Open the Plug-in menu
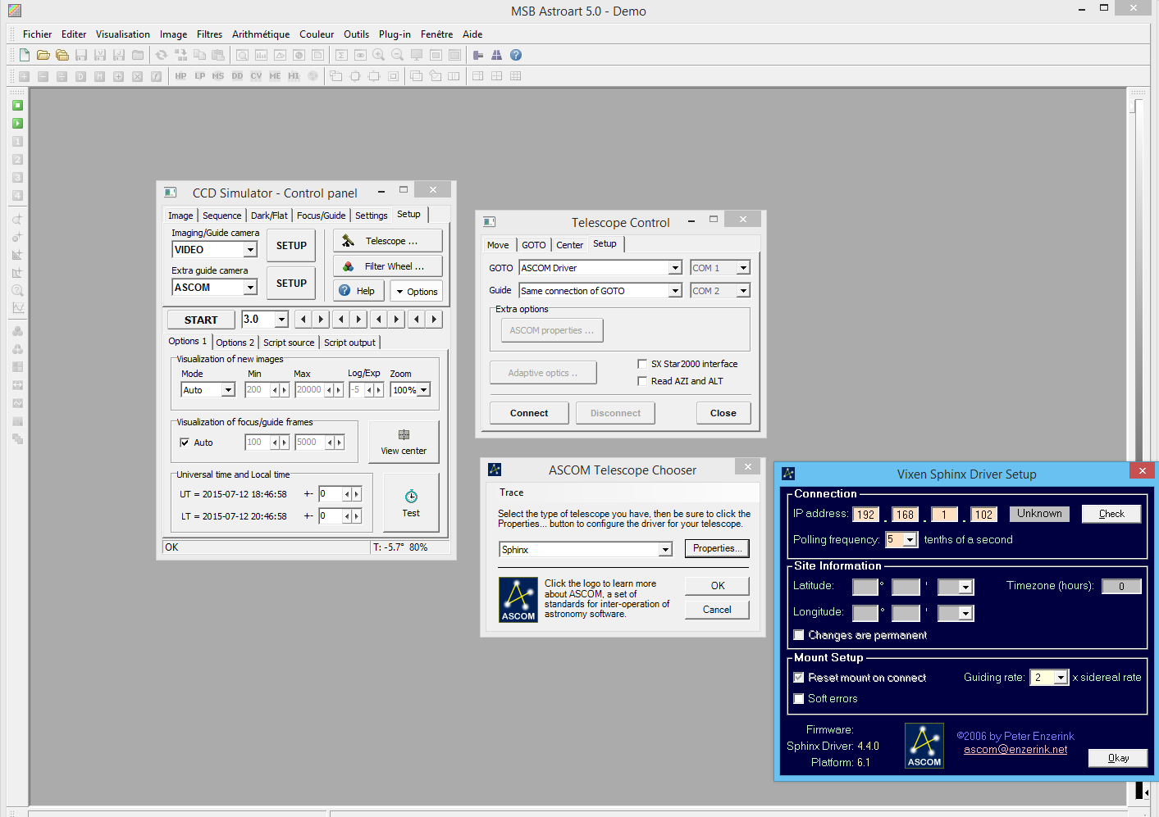The image size is (1159, 817). tap(395, 34)
